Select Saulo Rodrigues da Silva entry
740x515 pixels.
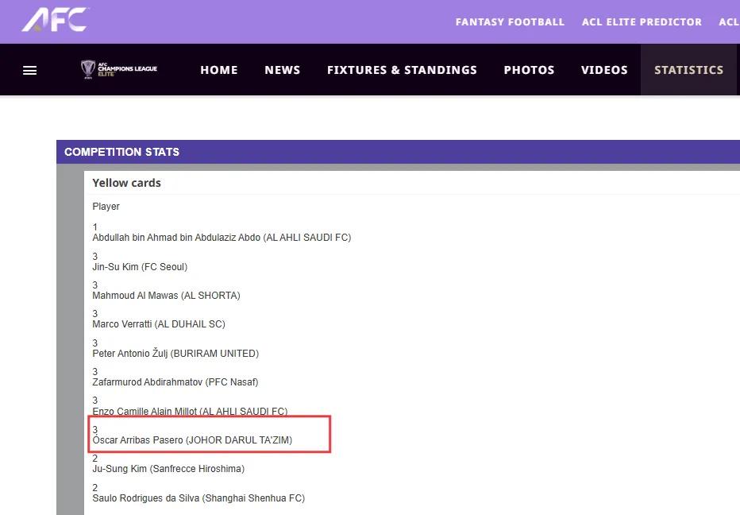pyautogui.click(x=198, y=498)
